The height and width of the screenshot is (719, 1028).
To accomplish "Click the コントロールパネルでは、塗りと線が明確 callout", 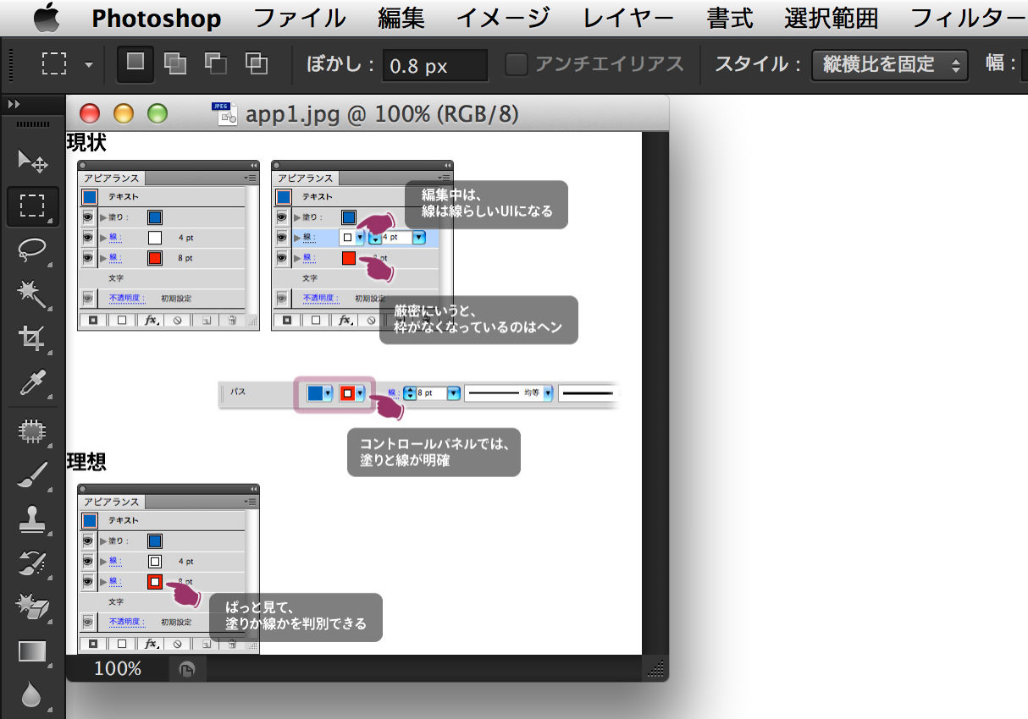I will tap(434, 453).
